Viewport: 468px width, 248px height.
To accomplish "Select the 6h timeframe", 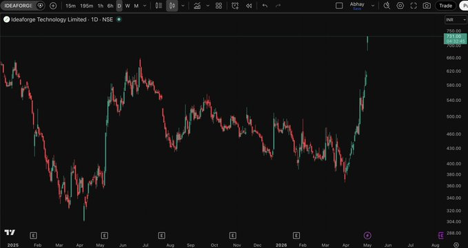I will tap(110, 6).
